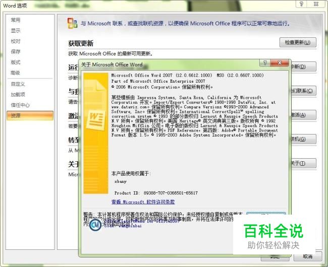Open the 显示 options category
Screen dimensions: 328x267
tap(16, 31)
